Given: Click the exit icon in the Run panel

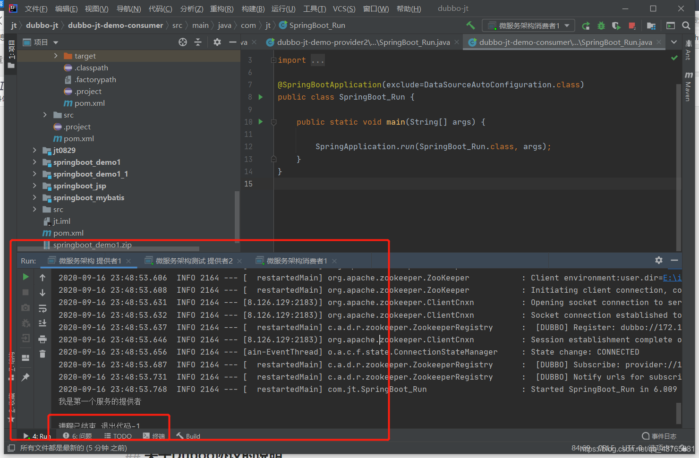Looking at the screenshot, I should click(x=26, y=338).
